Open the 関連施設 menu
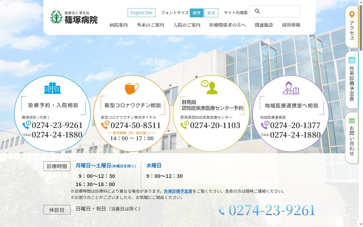Screen dimensions: 363x227 (x=264, y=25)
